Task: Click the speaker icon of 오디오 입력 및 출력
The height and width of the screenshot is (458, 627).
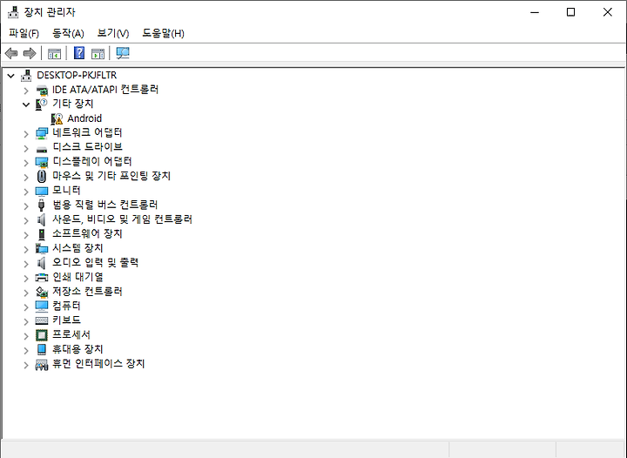Action: pos(41,263)
